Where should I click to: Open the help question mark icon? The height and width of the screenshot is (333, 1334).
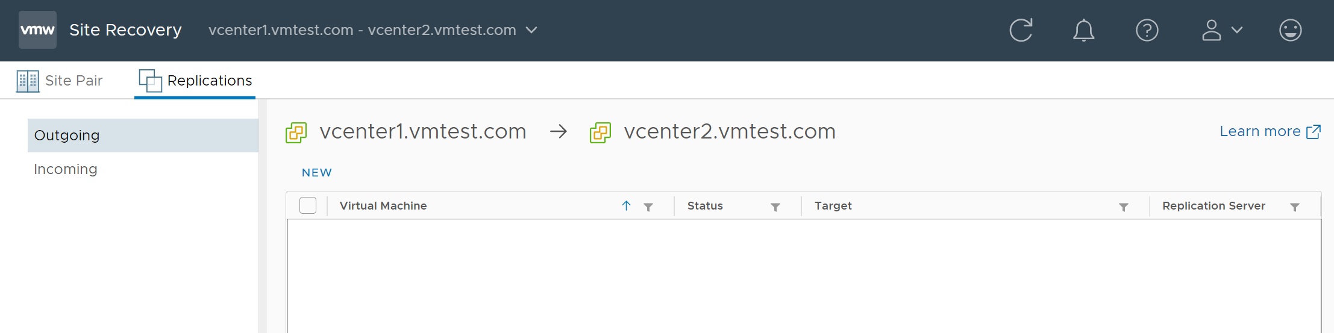[1147, 30]
